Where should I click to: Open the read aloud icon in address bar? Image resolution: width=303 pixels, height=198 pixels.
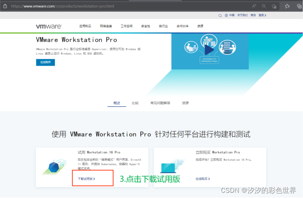point(254,6)
